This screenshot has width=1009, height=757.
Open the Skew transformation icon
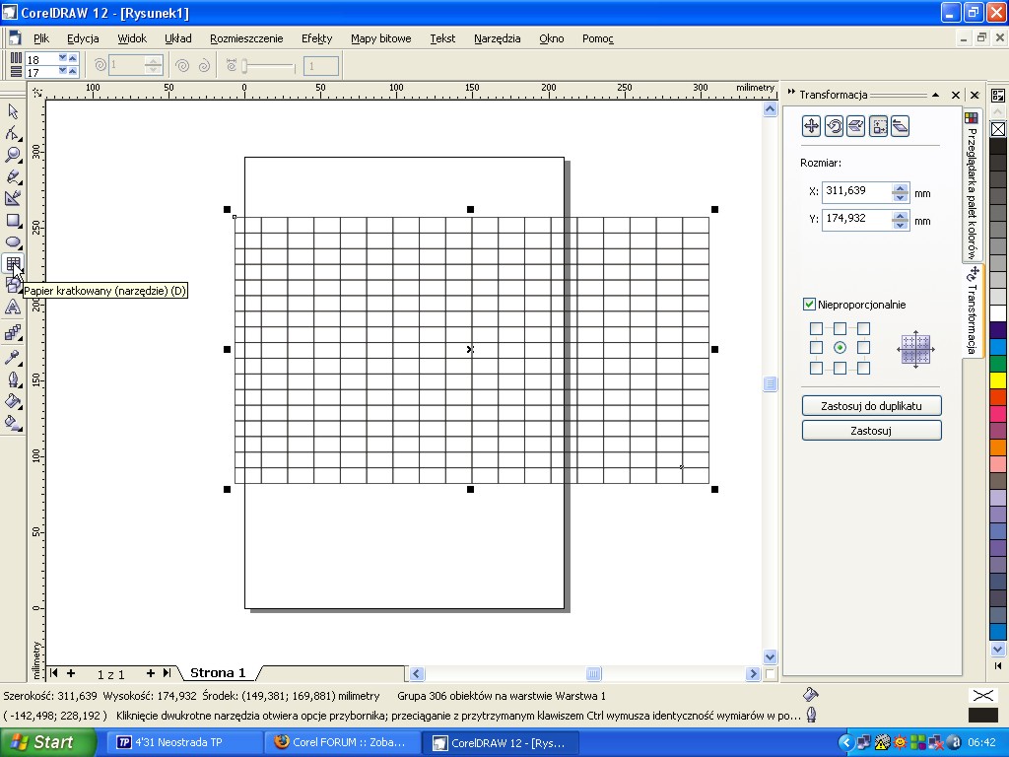(x=899, y=125)
